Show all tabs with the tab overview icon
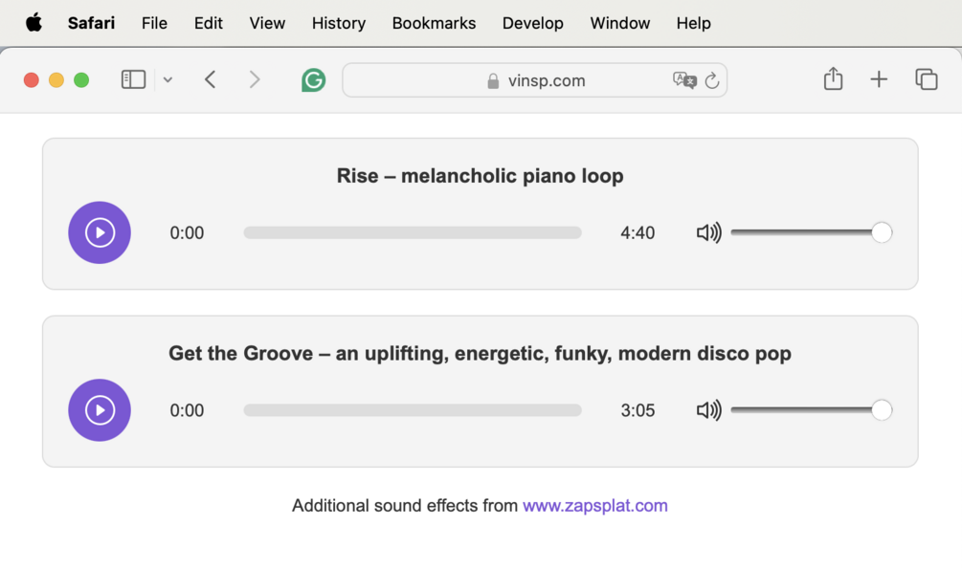Viewport: 962px width, 569px height. 926,79
